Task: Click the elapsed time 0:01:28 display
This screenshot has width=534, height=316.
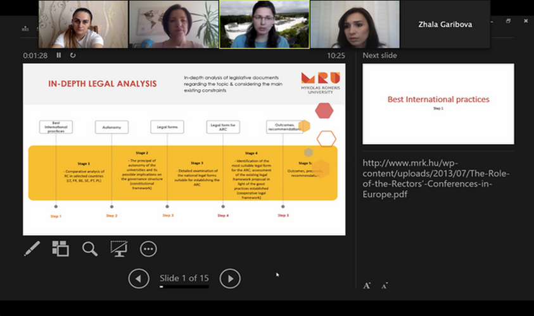Action: point(35,56)
